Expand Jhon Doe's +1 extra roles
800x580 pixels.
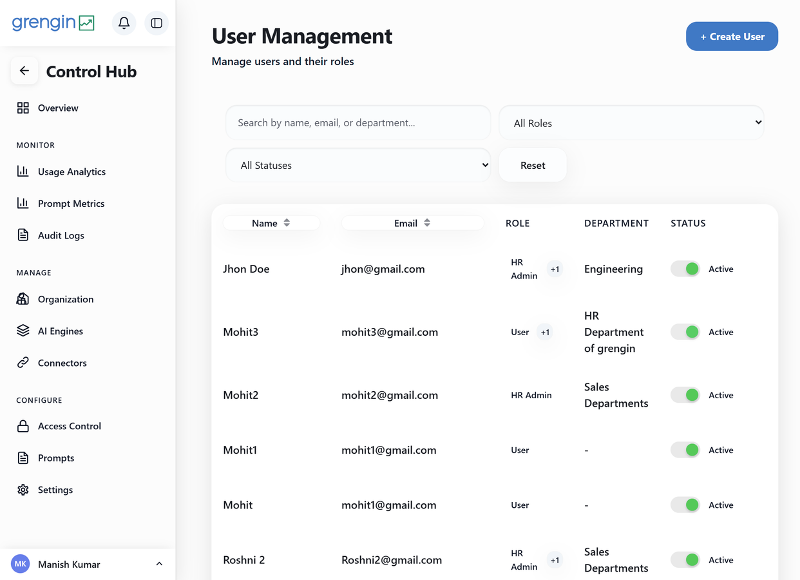pos(555,269)
